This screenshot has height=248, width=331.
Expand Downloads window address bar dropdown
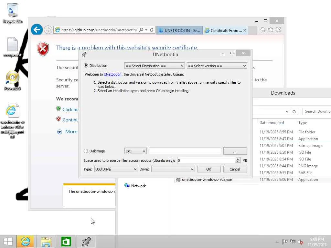click(x=287, y=111)
